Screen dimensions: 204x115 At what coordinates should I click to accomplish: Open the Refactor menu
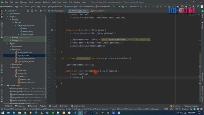(x=46, y=2)
